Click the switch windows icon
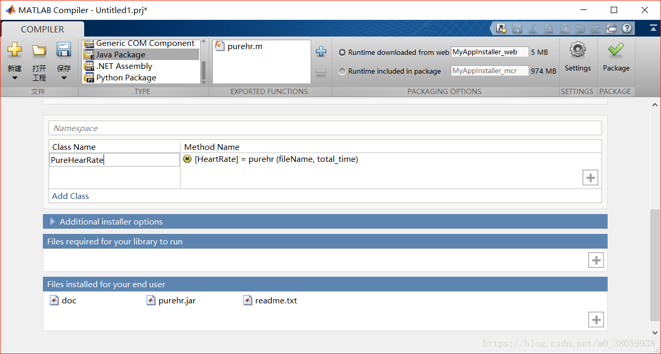This screenshot has height=354, width=661. [x=611, y=29]
